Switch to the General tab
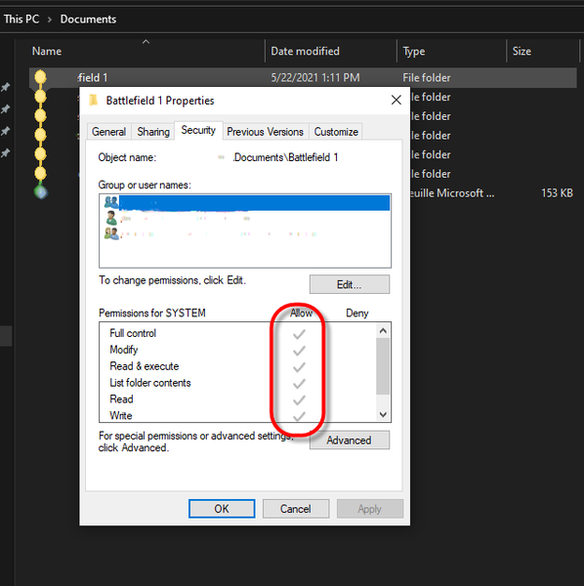This screenshot has width=584, height=586. coord(108,132)
